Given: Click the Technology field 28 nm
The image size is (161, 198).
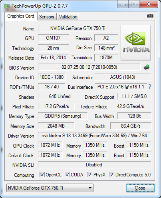Looking at the screenshot, I should [x=53, y=48].
